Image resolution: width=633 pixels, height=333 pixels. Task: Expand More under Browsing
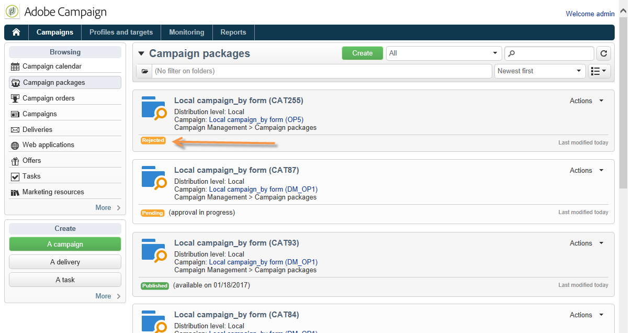(x=108, y=207)
